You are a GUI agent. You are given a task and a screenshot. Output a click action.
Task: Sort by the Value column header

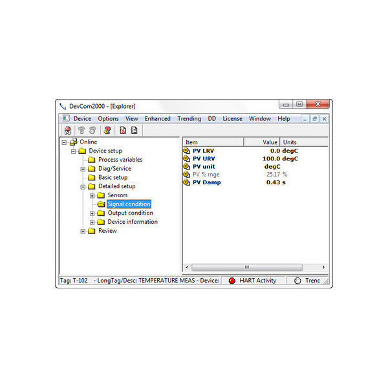coord(262,142)
